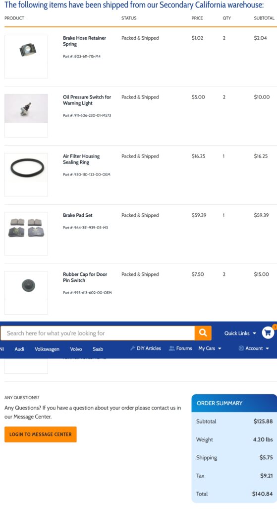View the Brake Pad Set thumbnail
Image resolution: width=277 pixels, height=509 pixels.
point(26,234)
